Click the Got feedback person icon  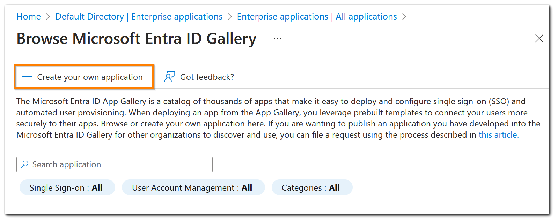[170, 76]
